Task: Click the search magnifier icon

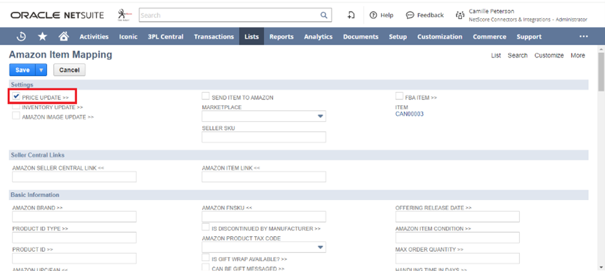Action: [323, 15]
